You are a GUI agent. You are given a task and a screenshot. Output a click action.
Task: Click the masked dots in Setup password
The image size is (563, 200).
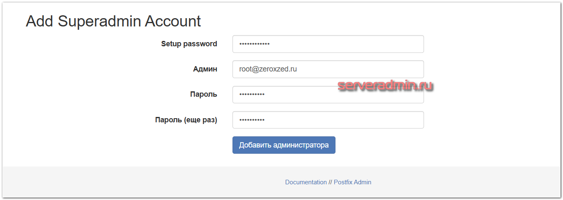click(x=254, y=44)
